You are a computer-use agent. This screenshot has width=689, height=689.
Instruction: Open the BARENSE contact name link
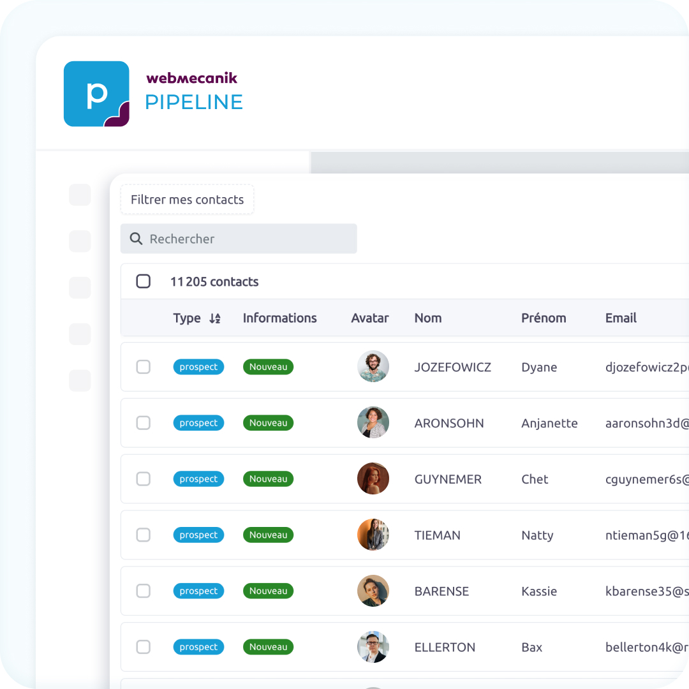[x=441, y=591]
